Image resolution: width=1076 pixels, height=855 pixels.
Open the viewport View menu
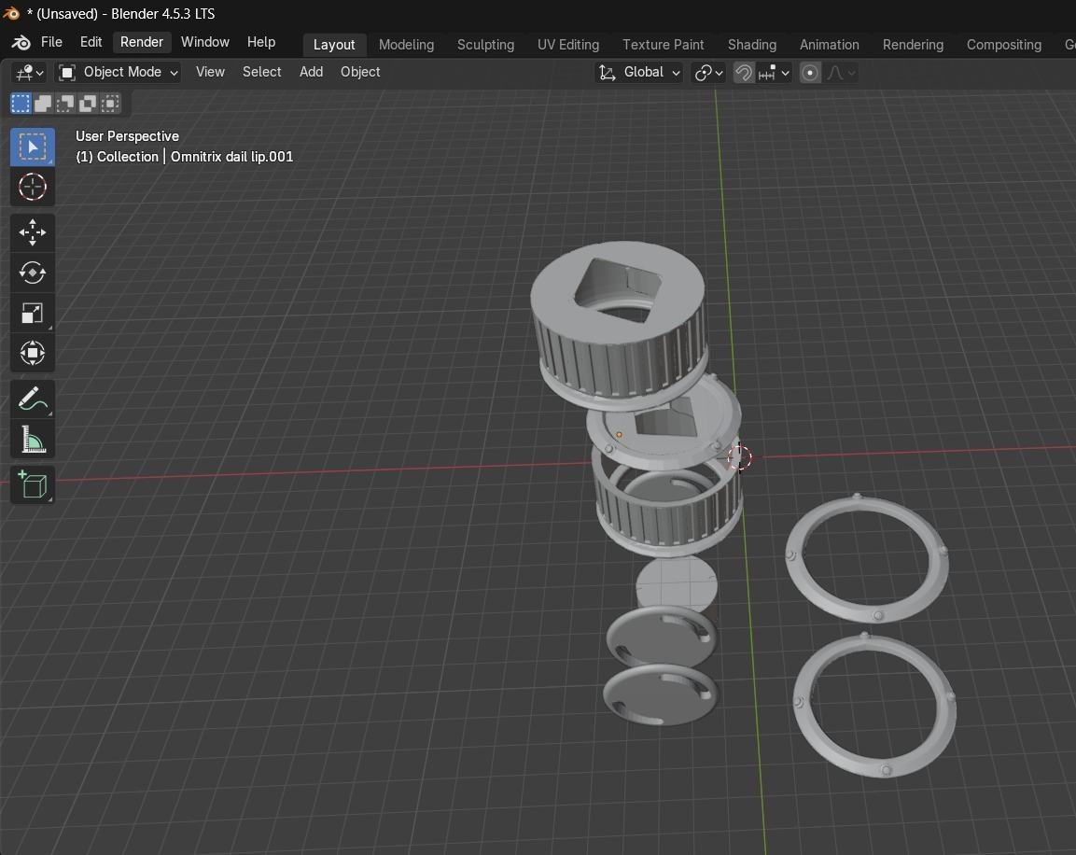pyautogui.click(x=210, y=72)
